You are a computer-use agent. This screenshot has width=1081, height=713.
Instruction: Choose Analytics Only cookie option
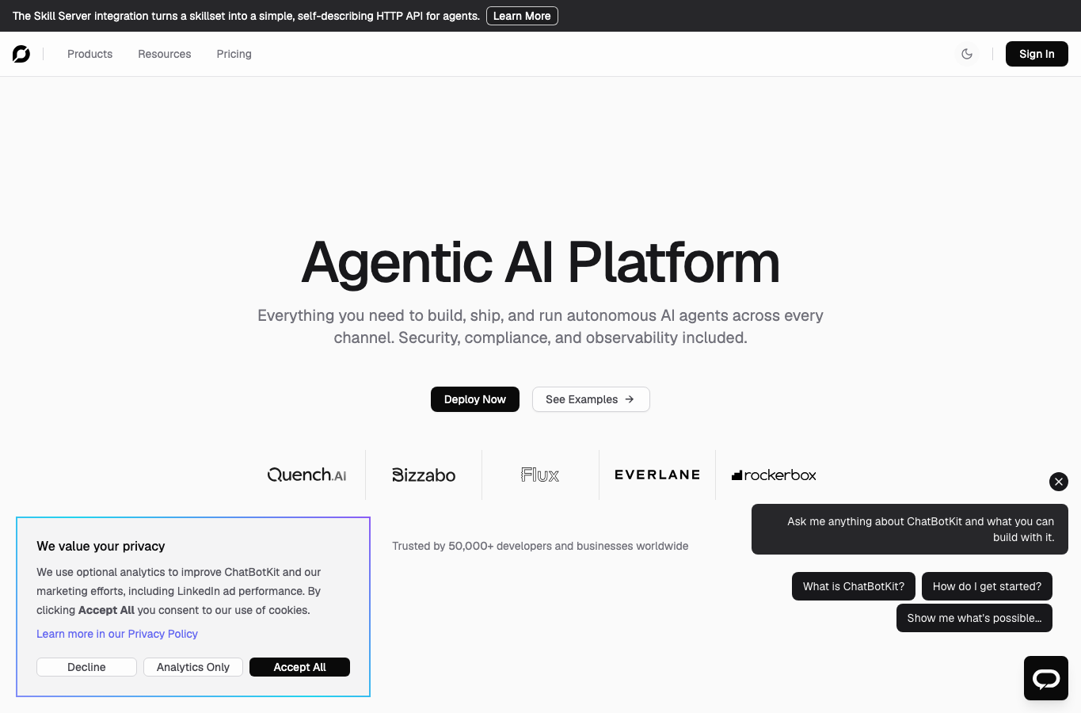[x=193, y=667]
